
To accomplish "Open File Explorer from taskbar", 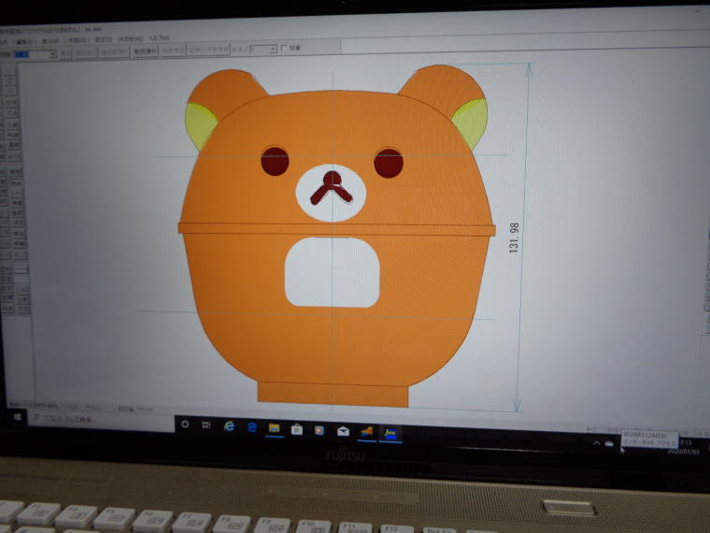I will tap(274, 428).
